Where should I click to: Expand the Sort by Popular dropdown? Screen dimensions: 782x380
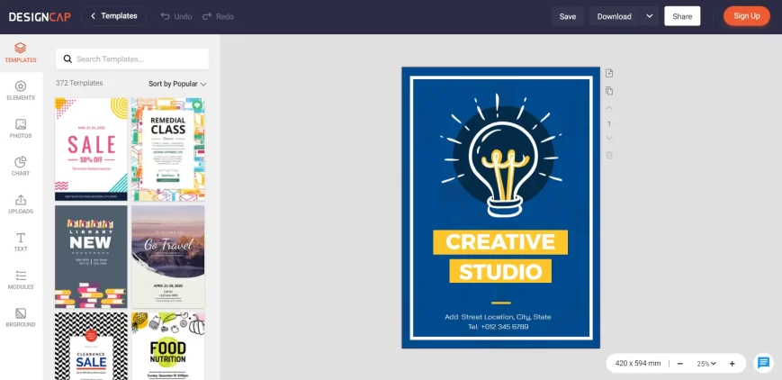tap(177, 84)
